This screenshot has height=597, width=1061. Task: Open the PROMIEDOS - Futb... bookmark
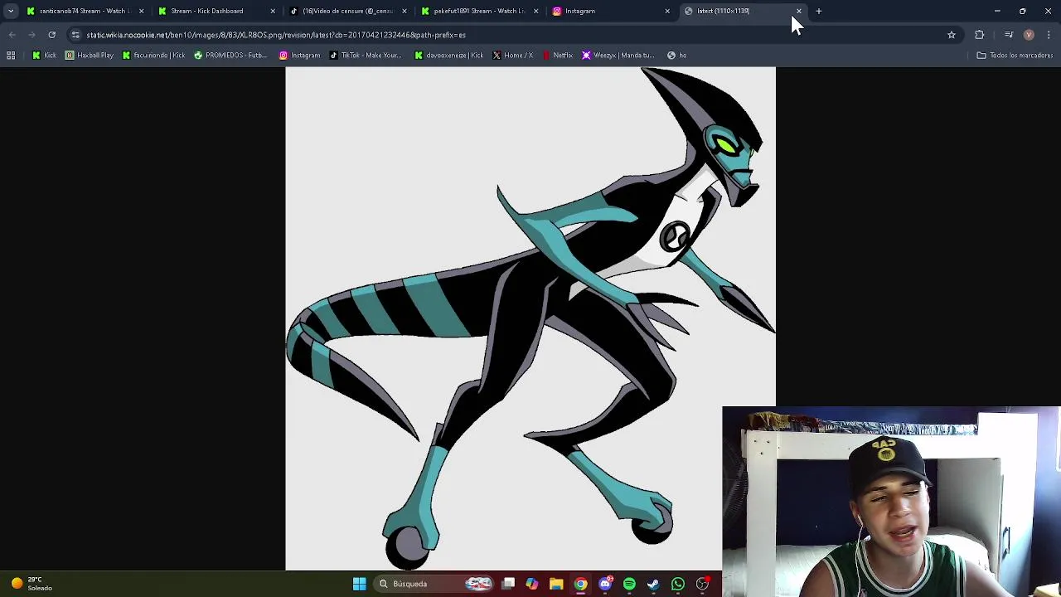click(230, 56)
